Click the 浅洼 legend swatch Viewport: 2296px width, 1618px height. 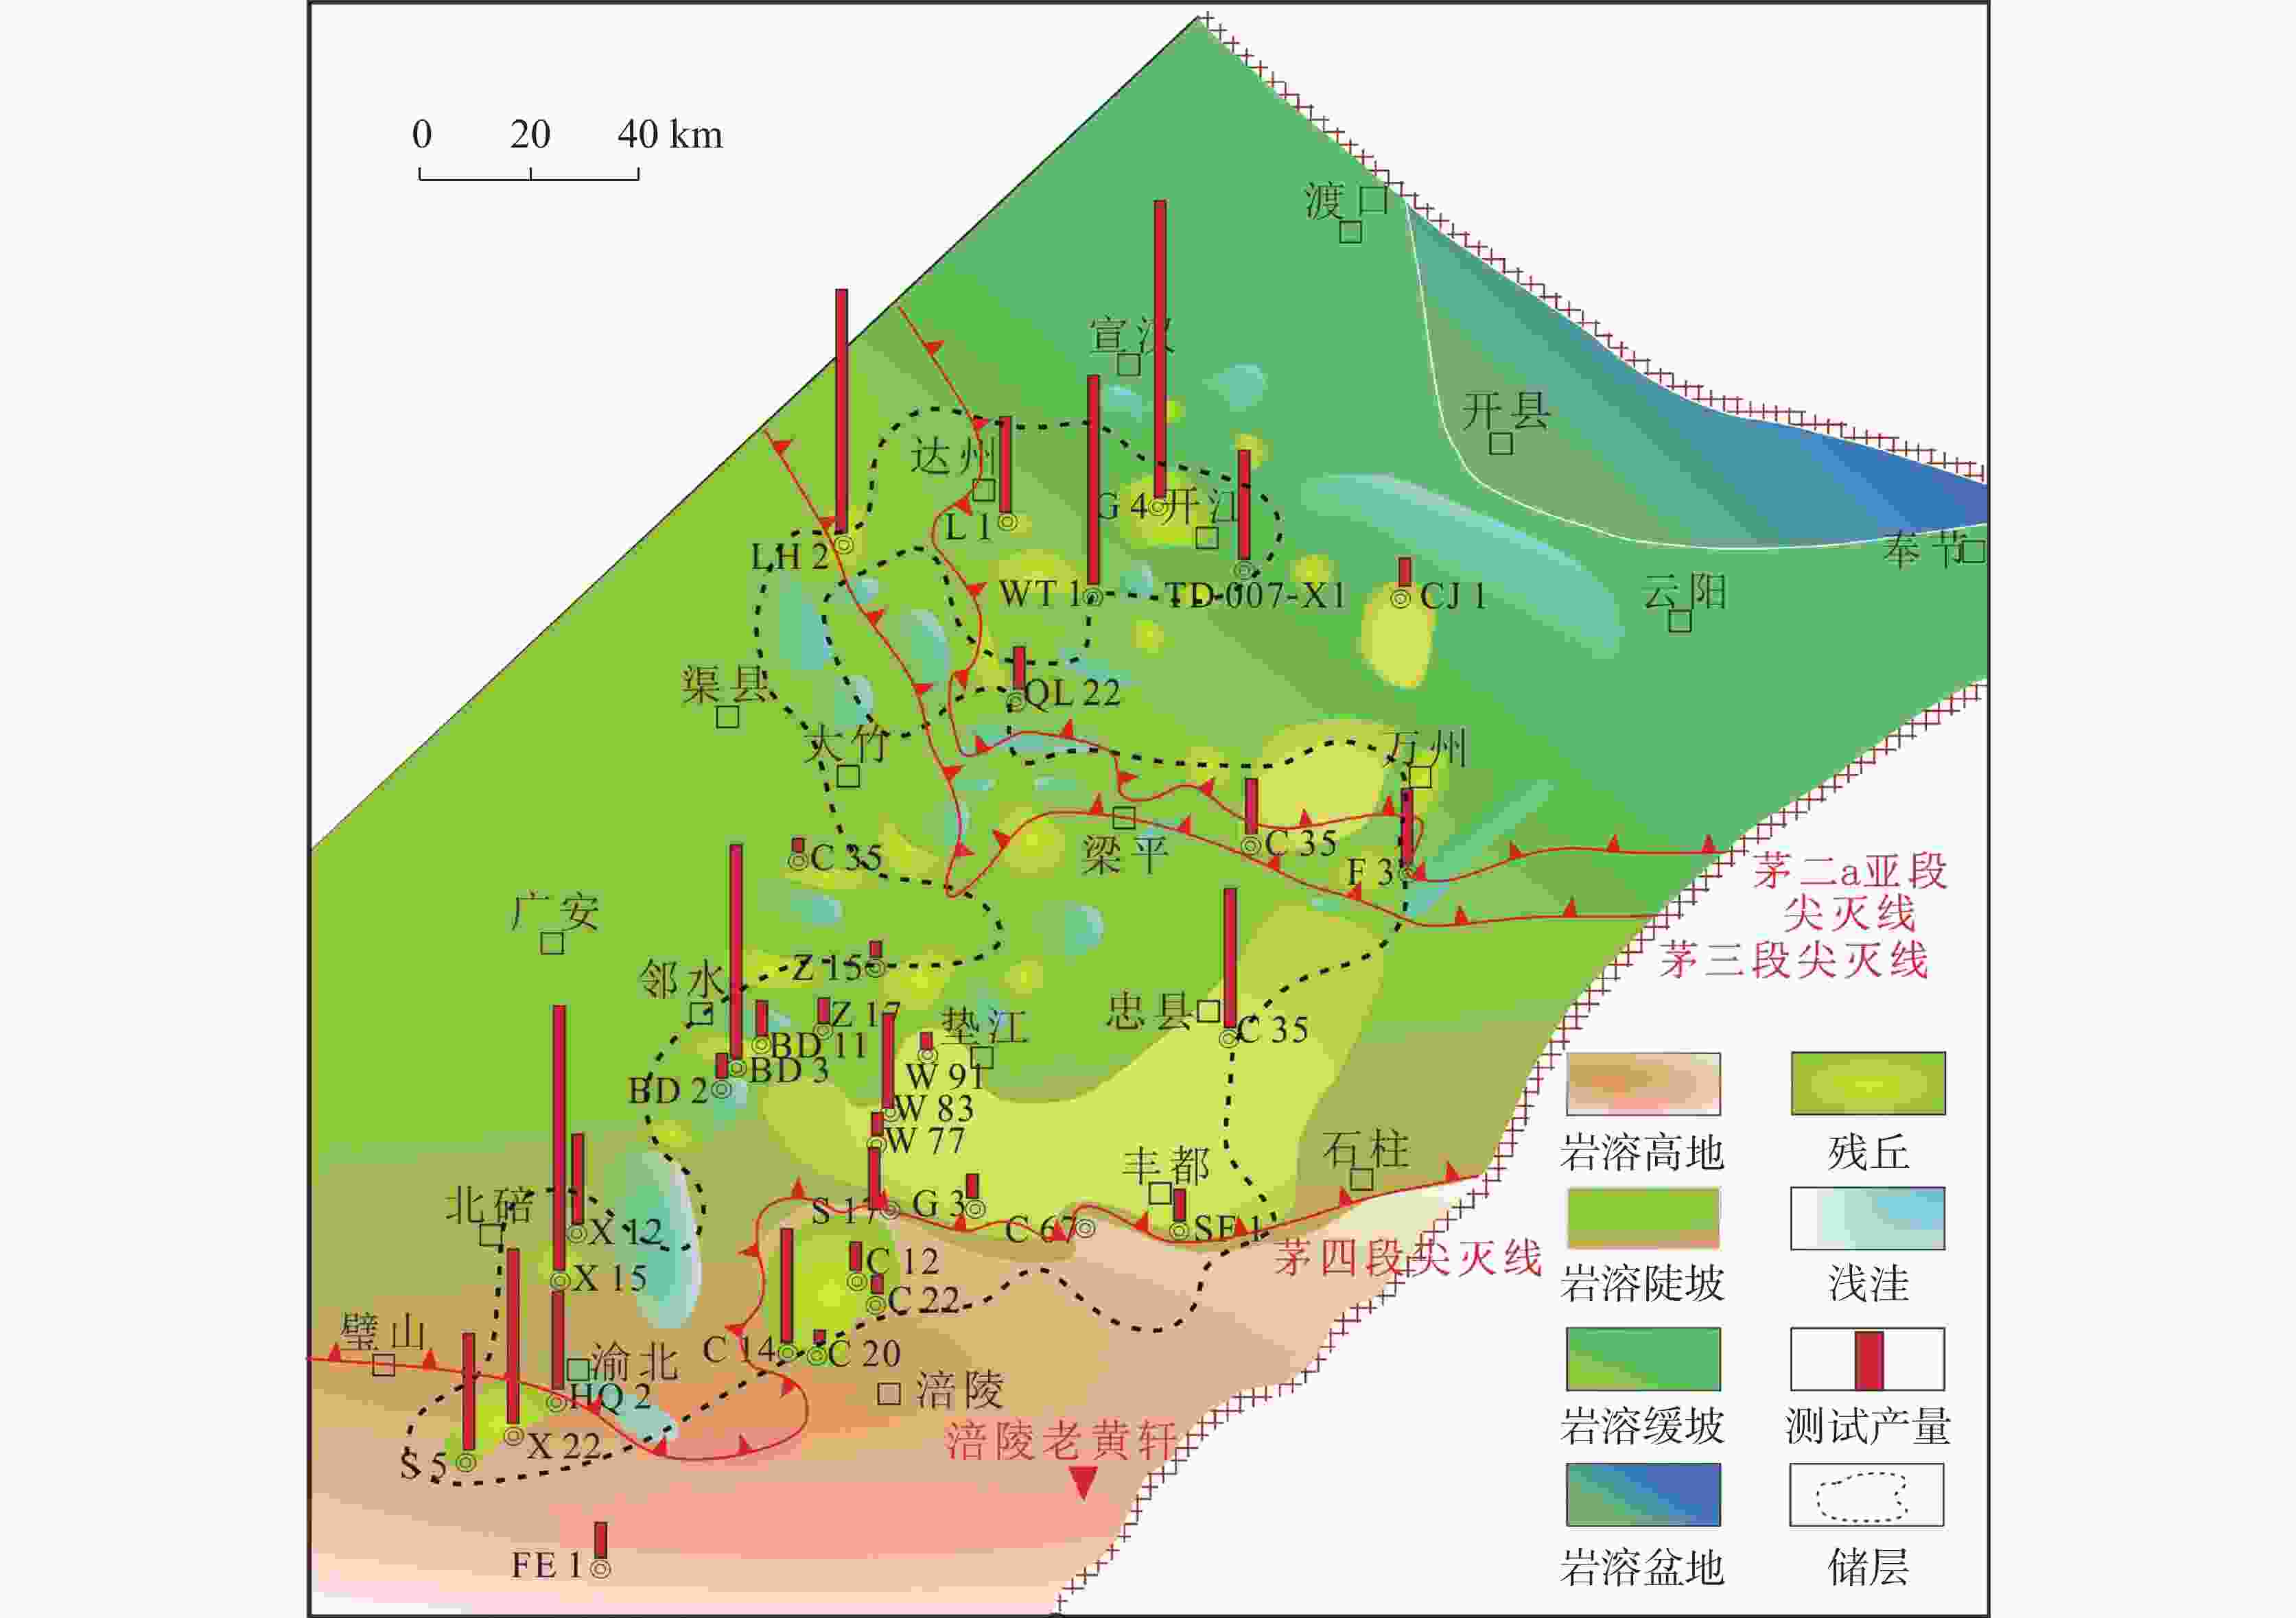[x=1867, y=1219]
